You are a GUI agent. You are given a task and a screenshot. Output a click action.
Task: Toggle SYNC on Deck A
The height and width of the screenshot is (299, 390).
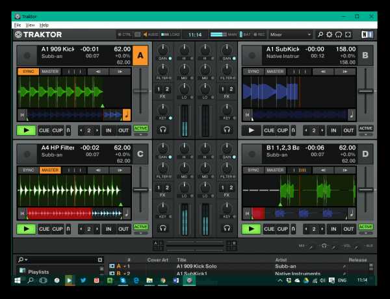coord(27,71)
